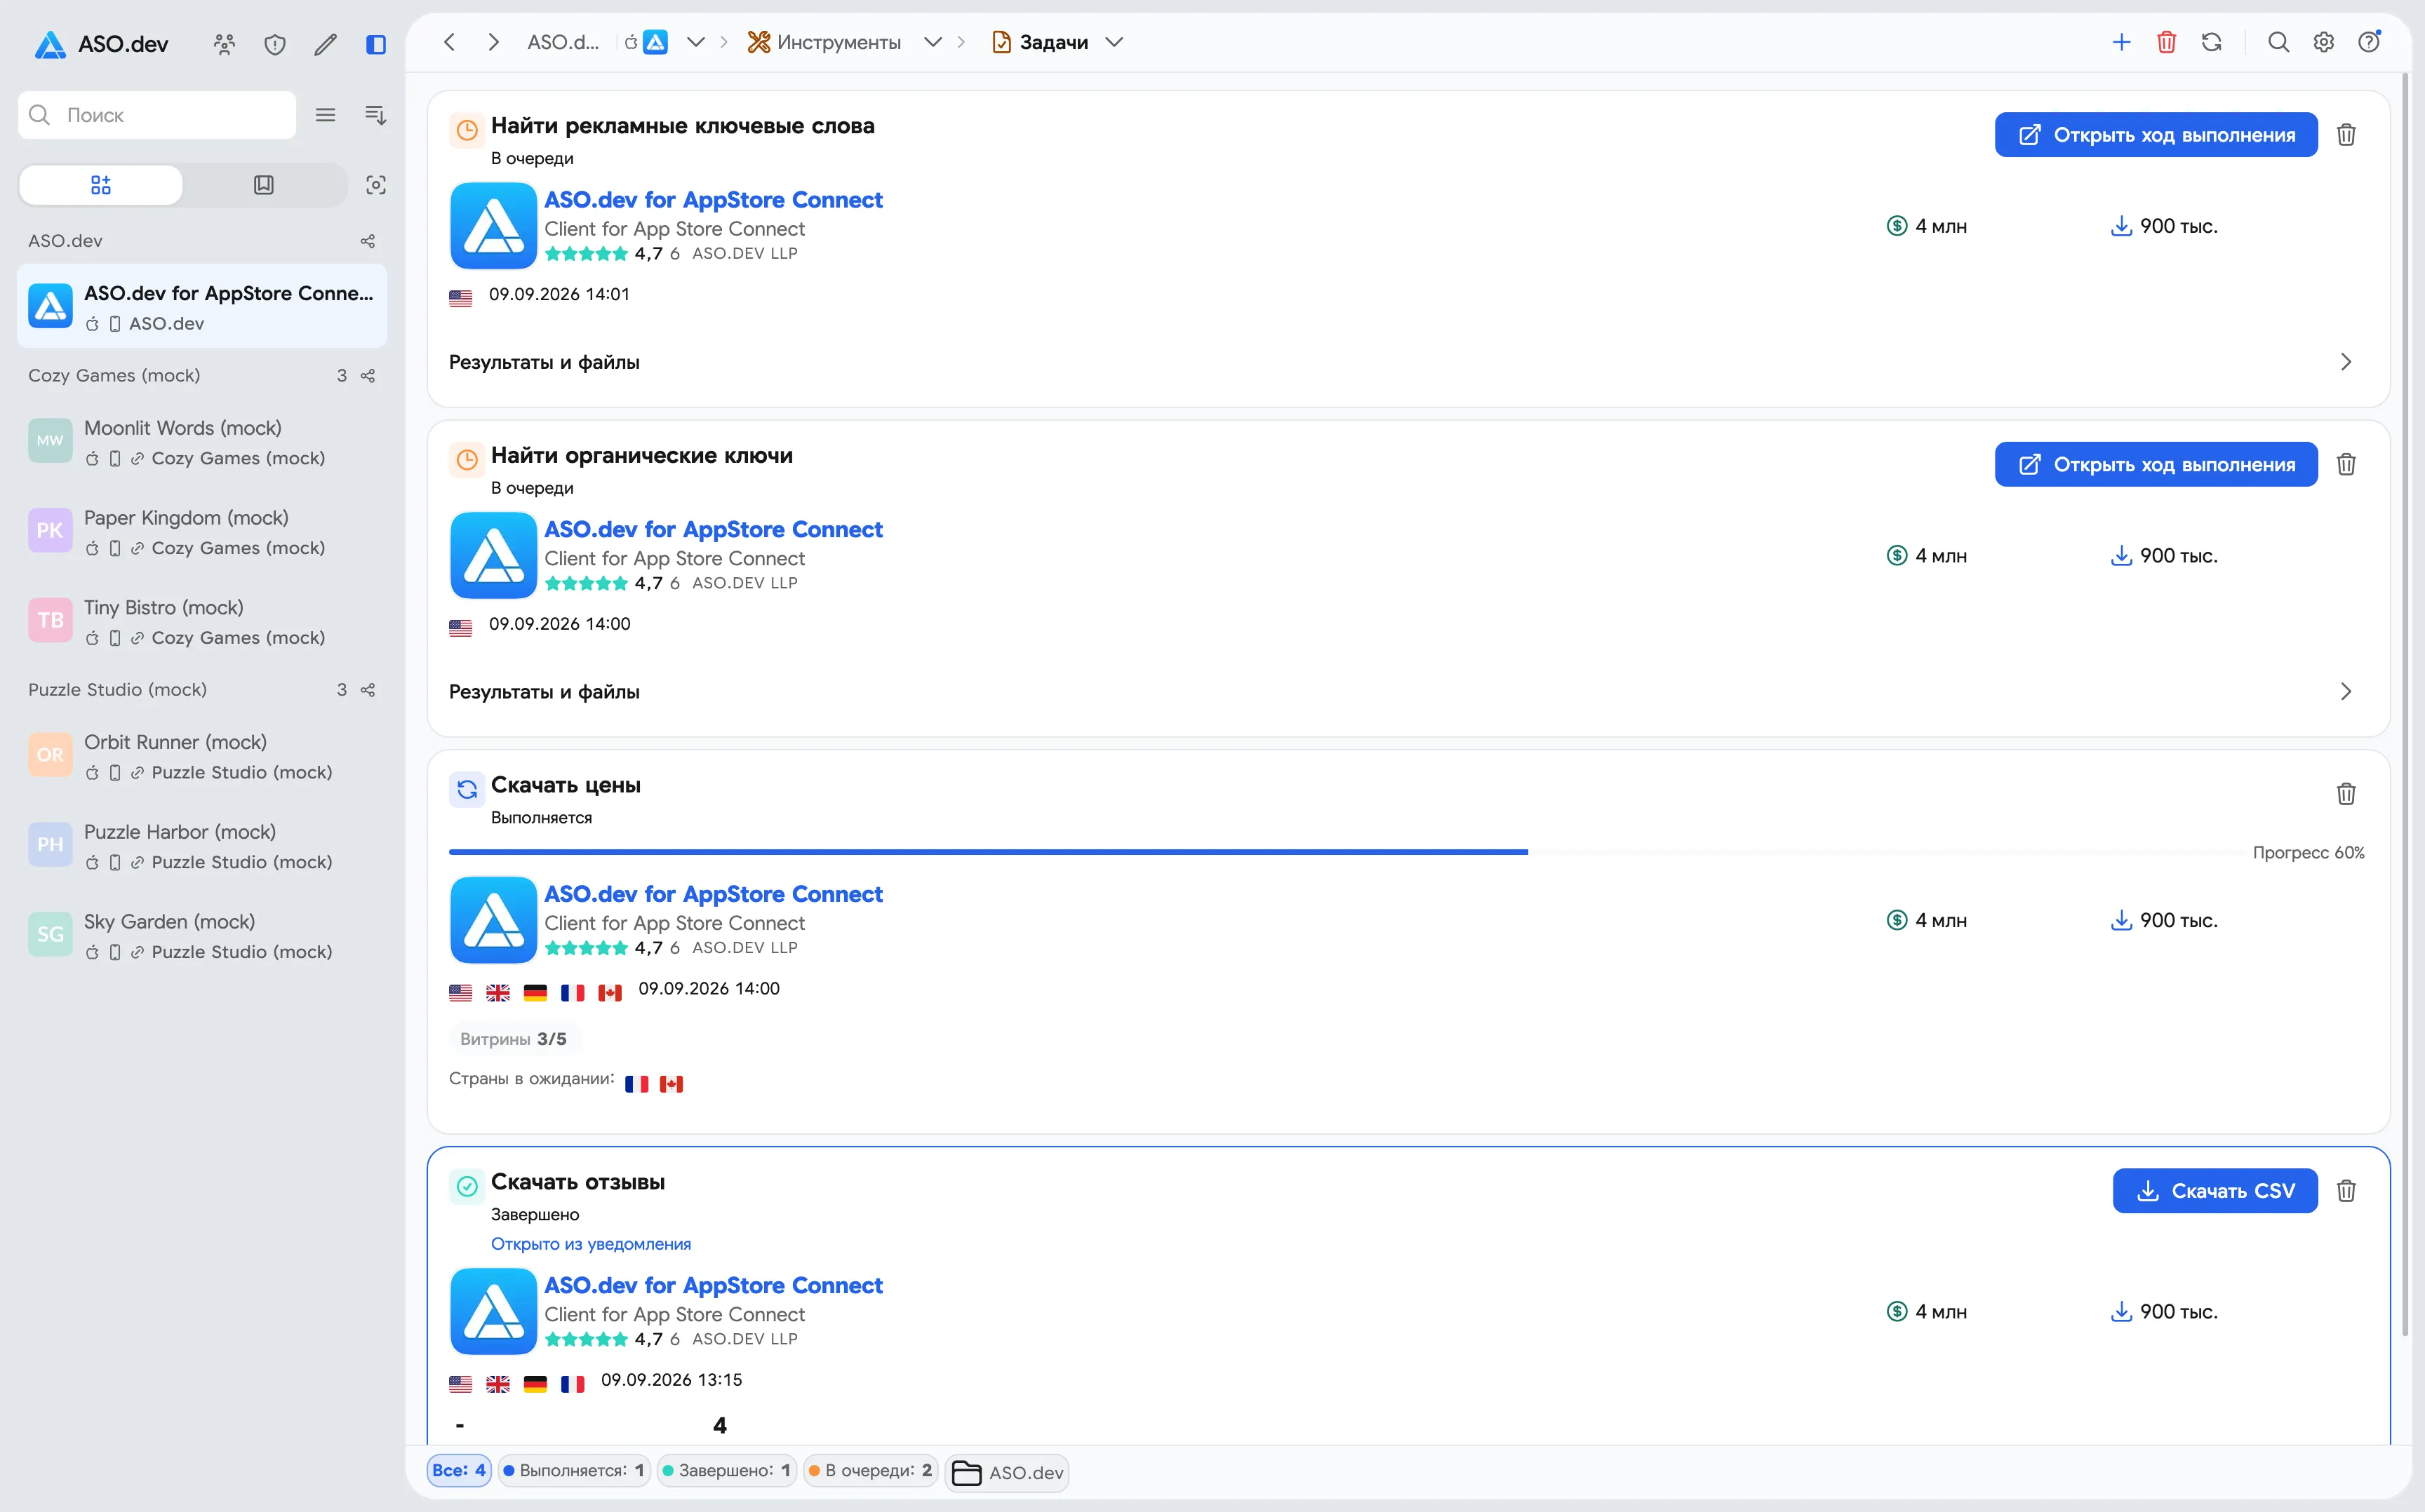
Task: Filter tasks by Выполняется: 1
Action: [x=574, y=1470]
